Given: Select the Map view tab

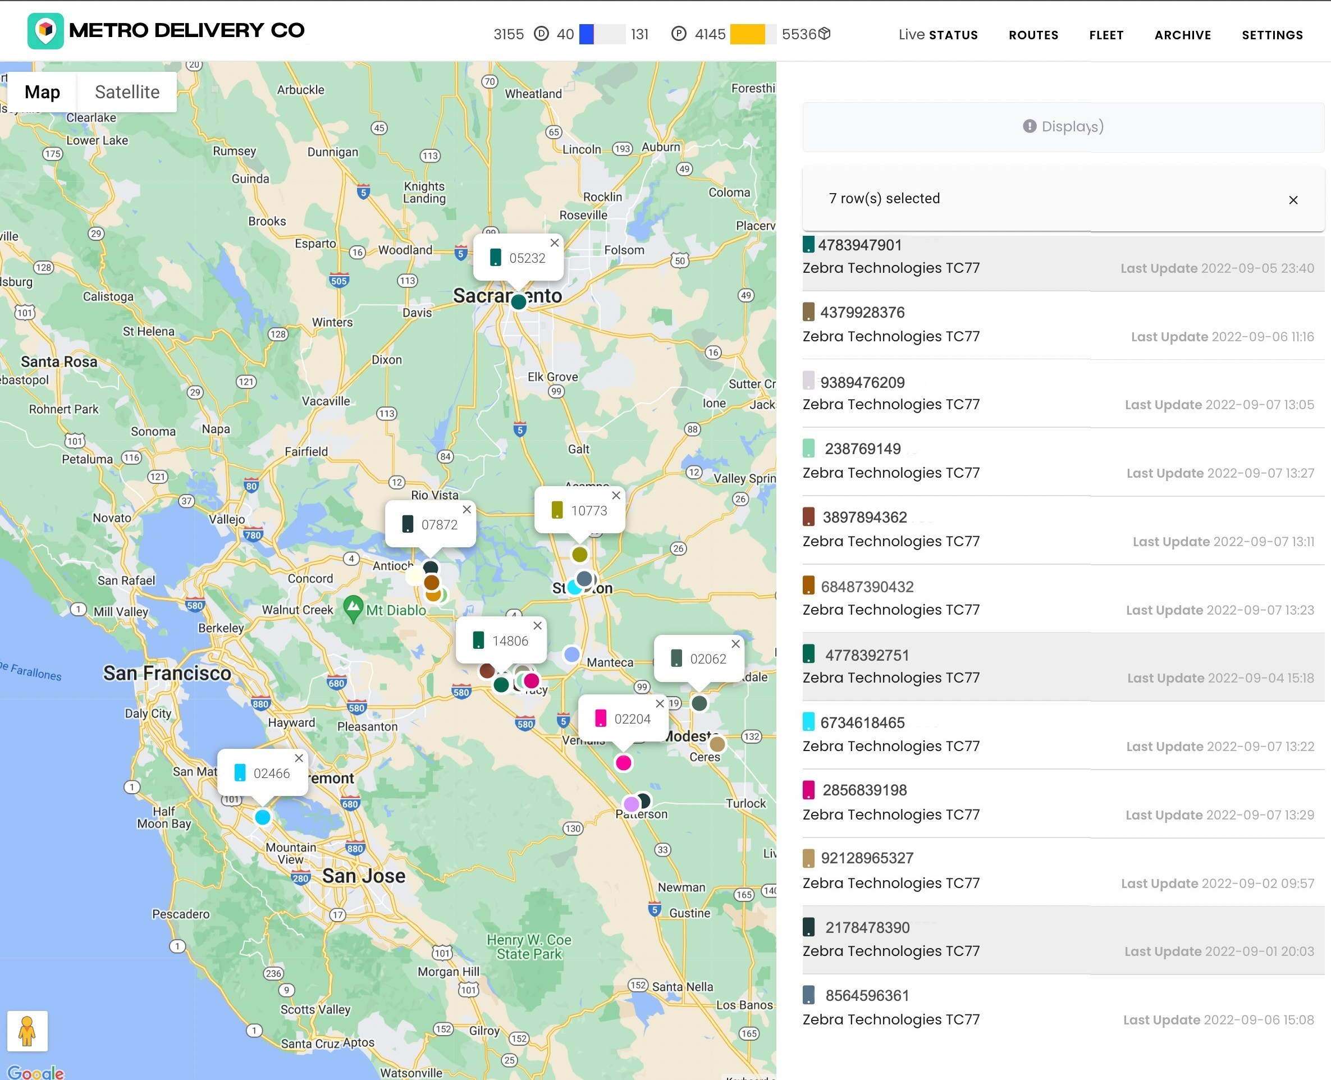Looking at the screenshot, I should tap(42, 92).
